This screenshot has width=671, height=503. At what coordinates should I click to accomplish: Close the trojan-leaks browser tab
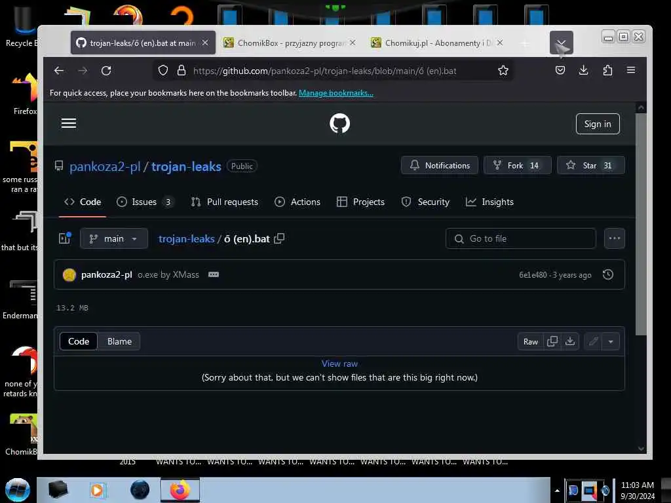tap(205, 43)
